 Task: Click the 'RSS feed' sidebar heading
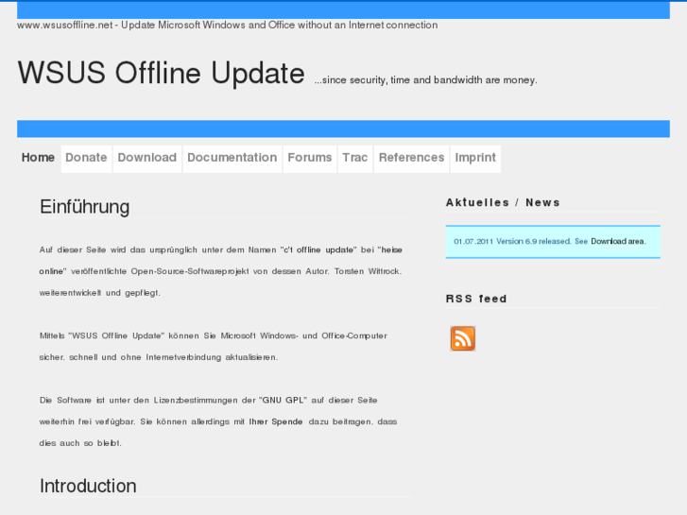coord(476,299)
